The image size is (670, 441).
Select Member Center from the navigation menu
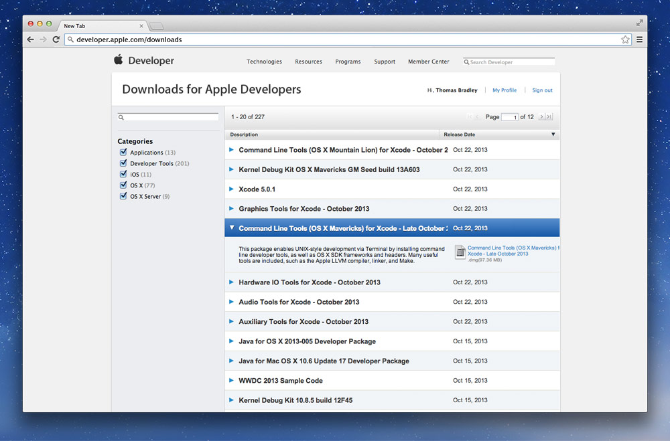click(428, 62)
